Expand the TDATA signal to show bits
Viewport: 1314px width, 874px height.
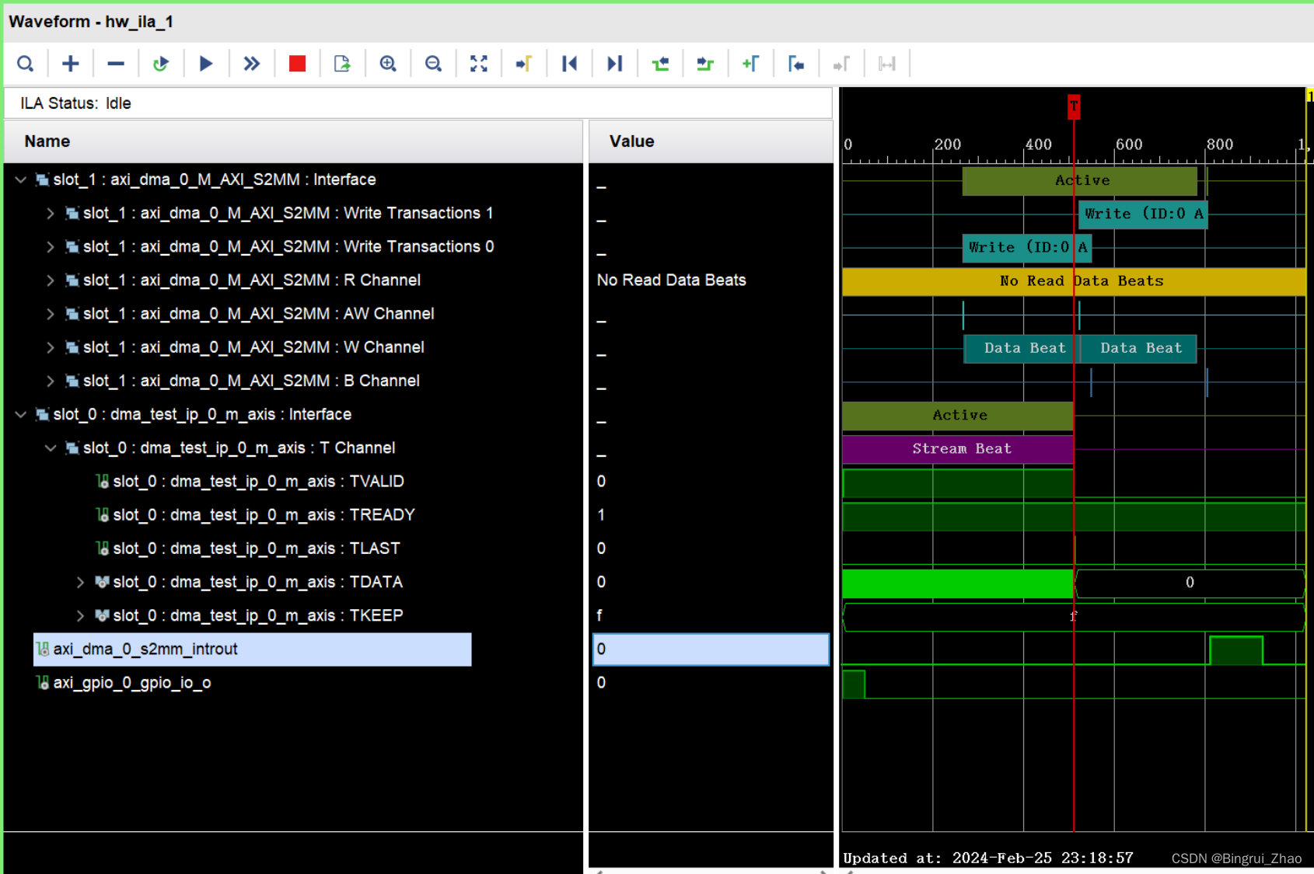tap(80, 582)
